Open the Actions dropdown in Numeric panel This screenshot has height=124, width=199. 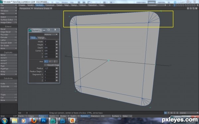(51, 34)
